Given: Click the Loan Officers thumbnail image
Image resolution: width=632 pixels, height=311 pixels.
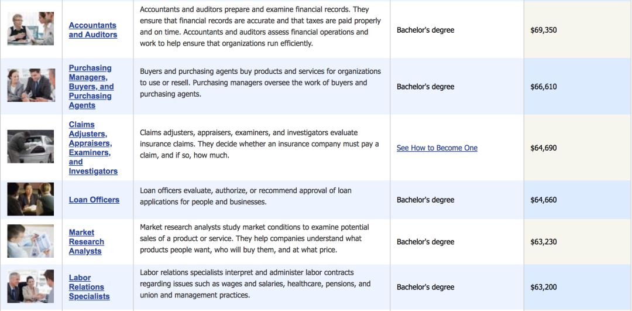Looking at the screenshot, I should click(30, 199).
